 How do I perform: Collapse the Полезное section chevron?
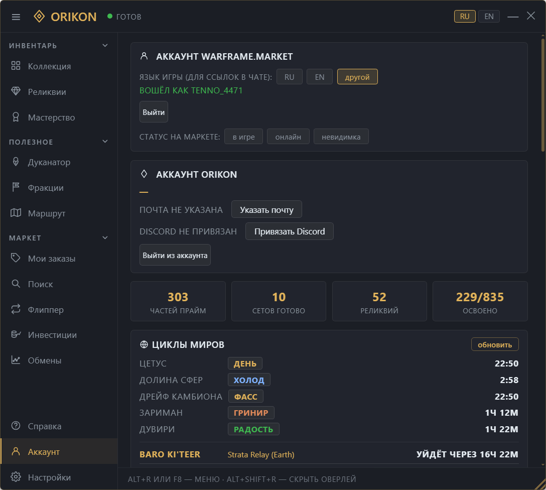(105, 142)
